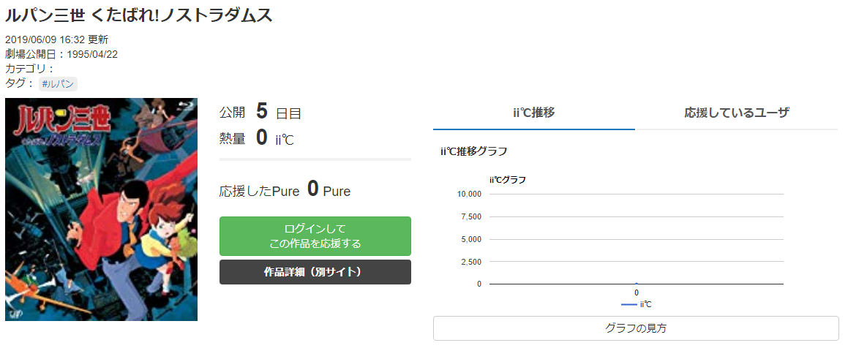The width and height of the screenshot is (848, 351).
Task: Click the movie title ルパン三世 くたばれ!ノストラダムス
Action: (x=139, y=15)
